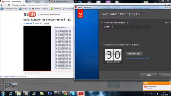This screenshot has height=96, width=171.
Task: Open the Adobe software license agreement link
Action: pyautogui.click(x=137, y=58)
